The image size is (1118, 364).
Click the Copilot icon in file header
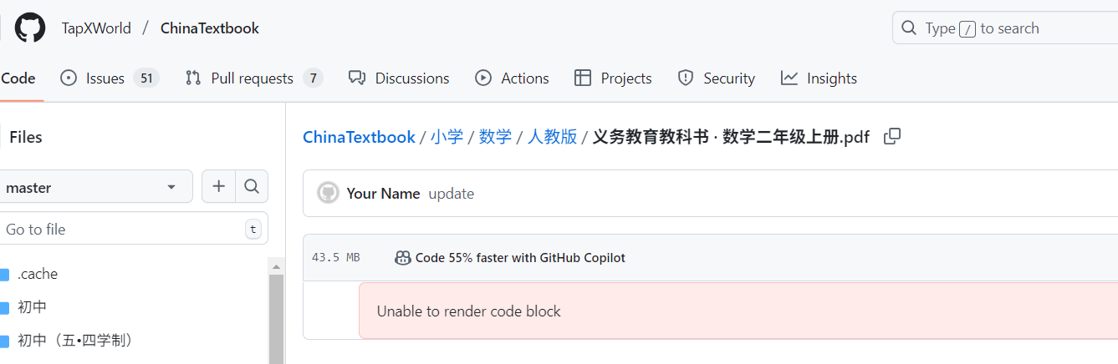click(402, 258)
